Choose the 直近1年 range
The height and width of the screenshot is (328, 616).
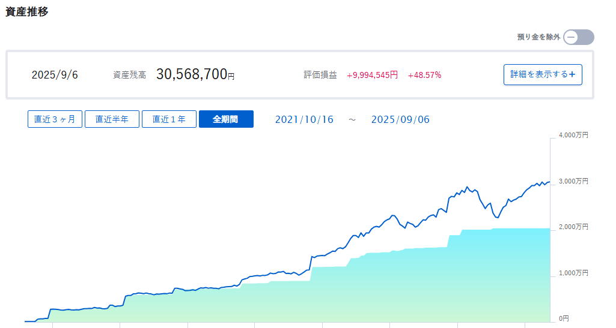[169, 119]
